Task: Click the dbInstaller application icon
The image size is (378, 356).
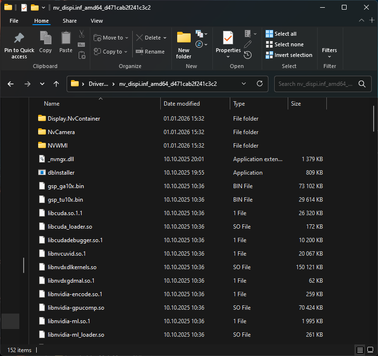Action: pyautogui.click(x=42, y=173)
